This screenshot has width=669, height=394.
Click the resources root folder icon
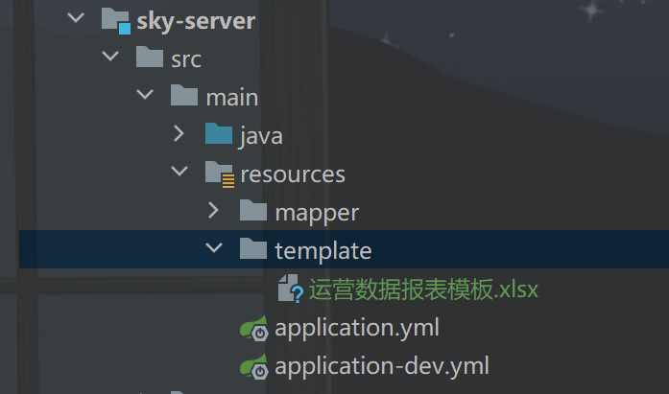(219, 174)
